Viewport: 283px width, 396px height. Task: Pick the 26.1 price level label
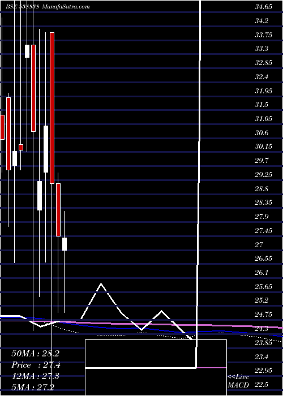pos(262,273)
